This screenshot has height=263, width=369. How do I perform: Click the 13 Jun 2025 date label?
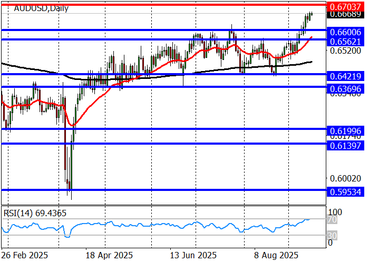pyautogui.click(x=193, y=255)
